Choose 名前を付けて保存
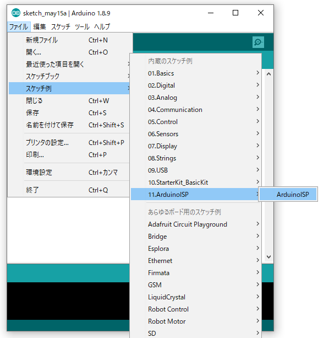 69,125
